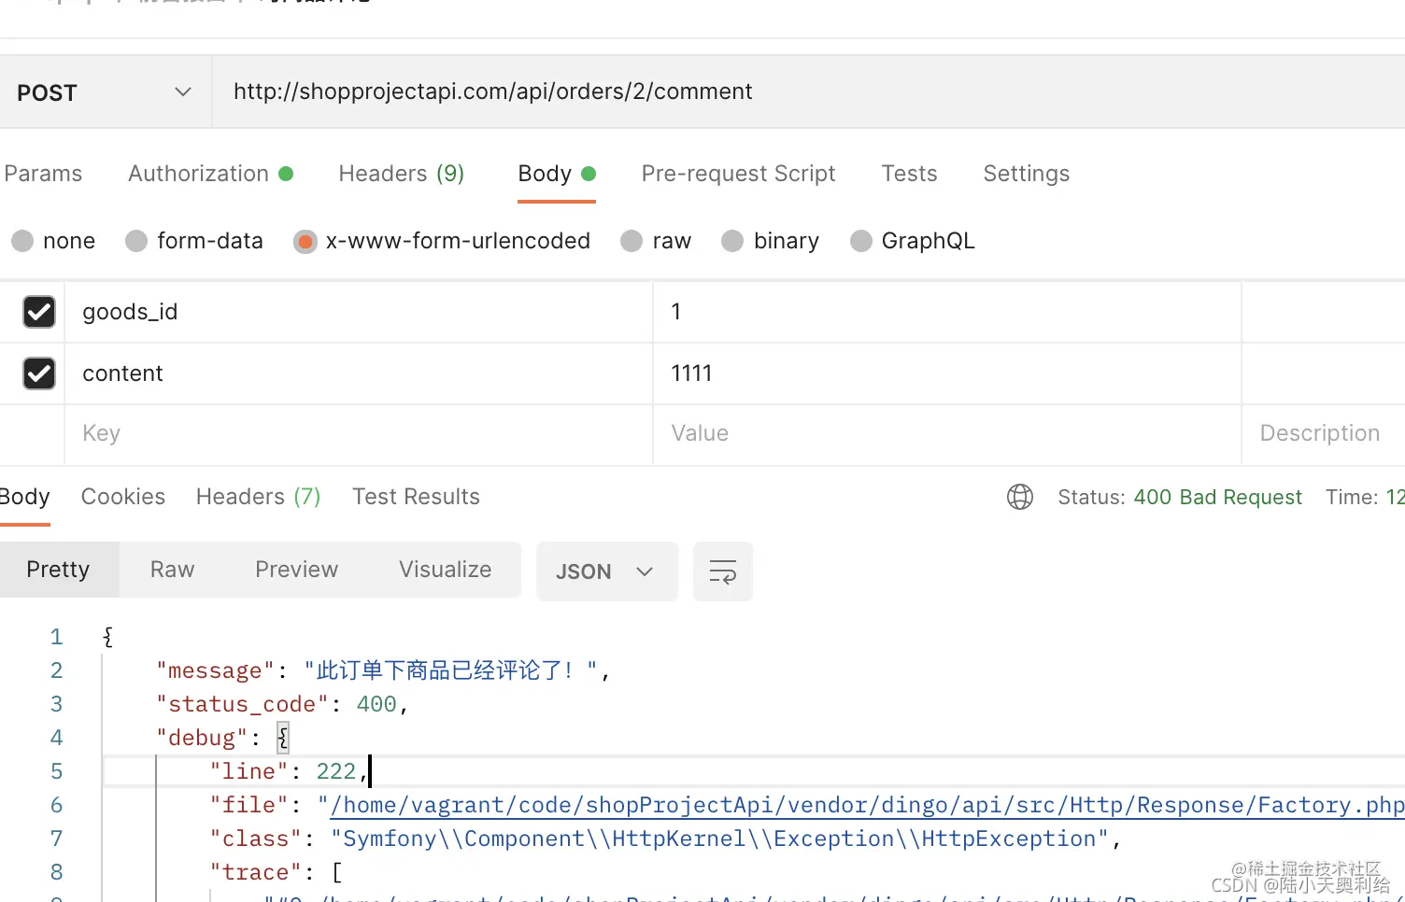Click the "class" HttpException value
The width and height of the screenshot is (1405, 902).
click(719, 839)
